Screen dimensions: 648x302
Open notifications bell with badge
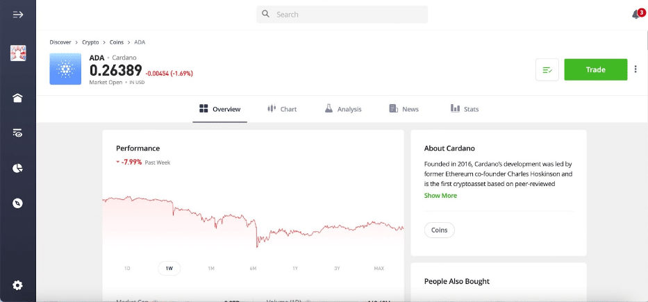click(x=638, y=14)
